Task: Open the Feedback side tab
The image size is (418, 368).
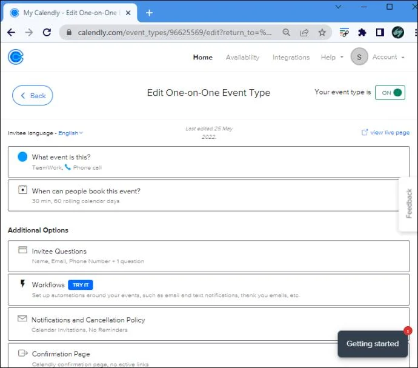Action: 408,203
